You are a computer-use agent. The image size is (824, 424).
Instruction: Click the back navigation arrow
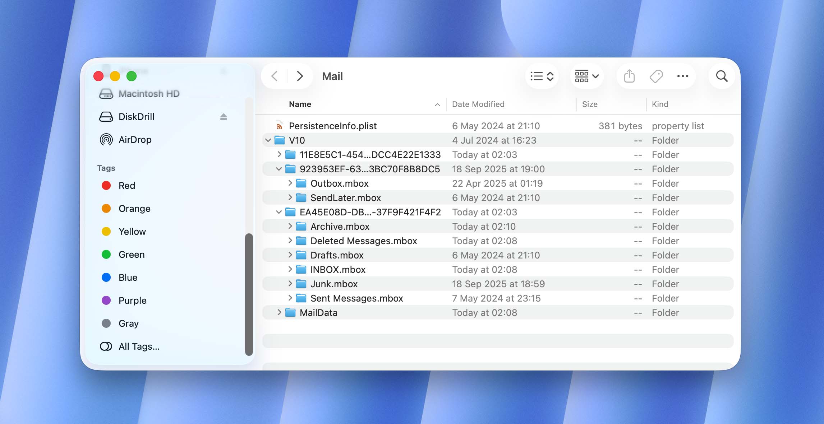pyautogui.click(x=275, y=76)
